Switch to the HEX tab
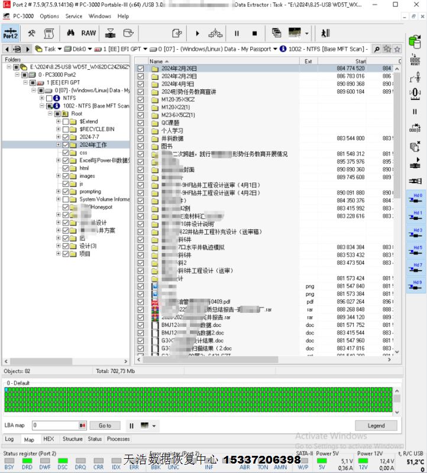The height and width of the screenshot is (473, 427). point(48,439)
